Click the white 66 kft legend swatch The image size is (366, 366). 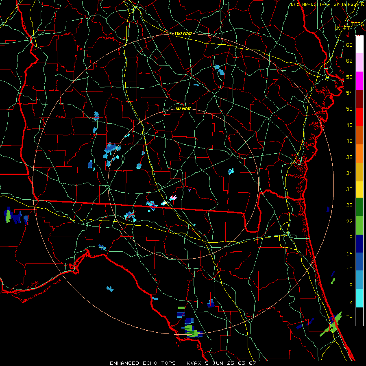[359, 45]
